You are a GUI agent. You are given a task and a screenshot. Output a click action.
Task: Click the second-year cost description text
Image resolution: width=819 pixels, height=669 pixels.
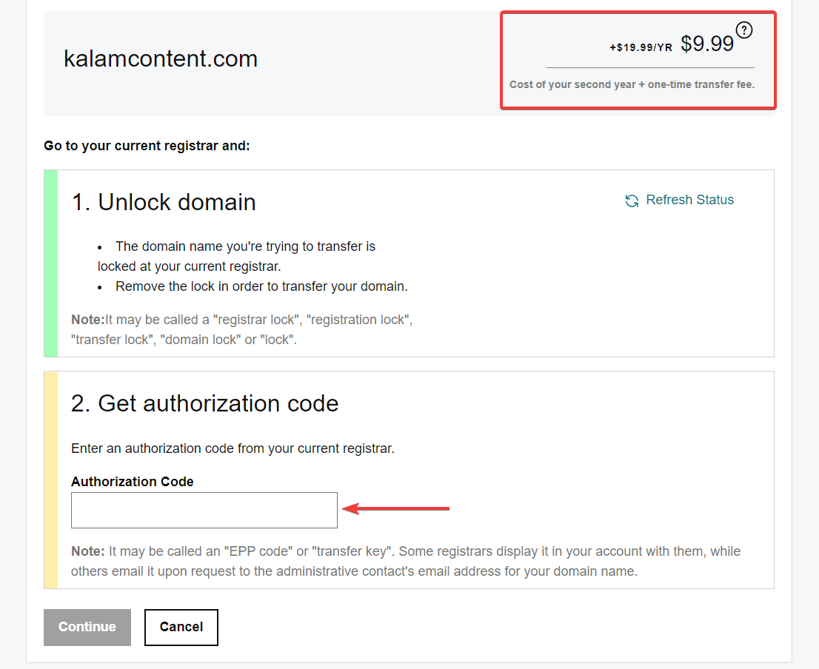(632, 84)
